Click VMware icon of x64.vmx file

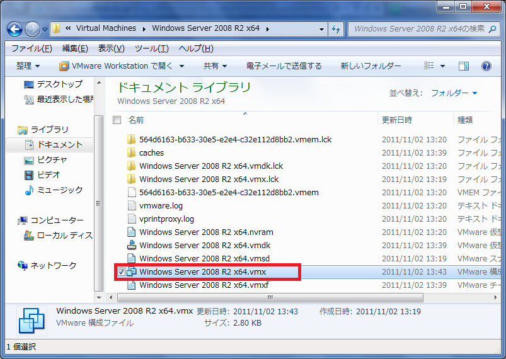pyautogui.click(x=132, y=271)
